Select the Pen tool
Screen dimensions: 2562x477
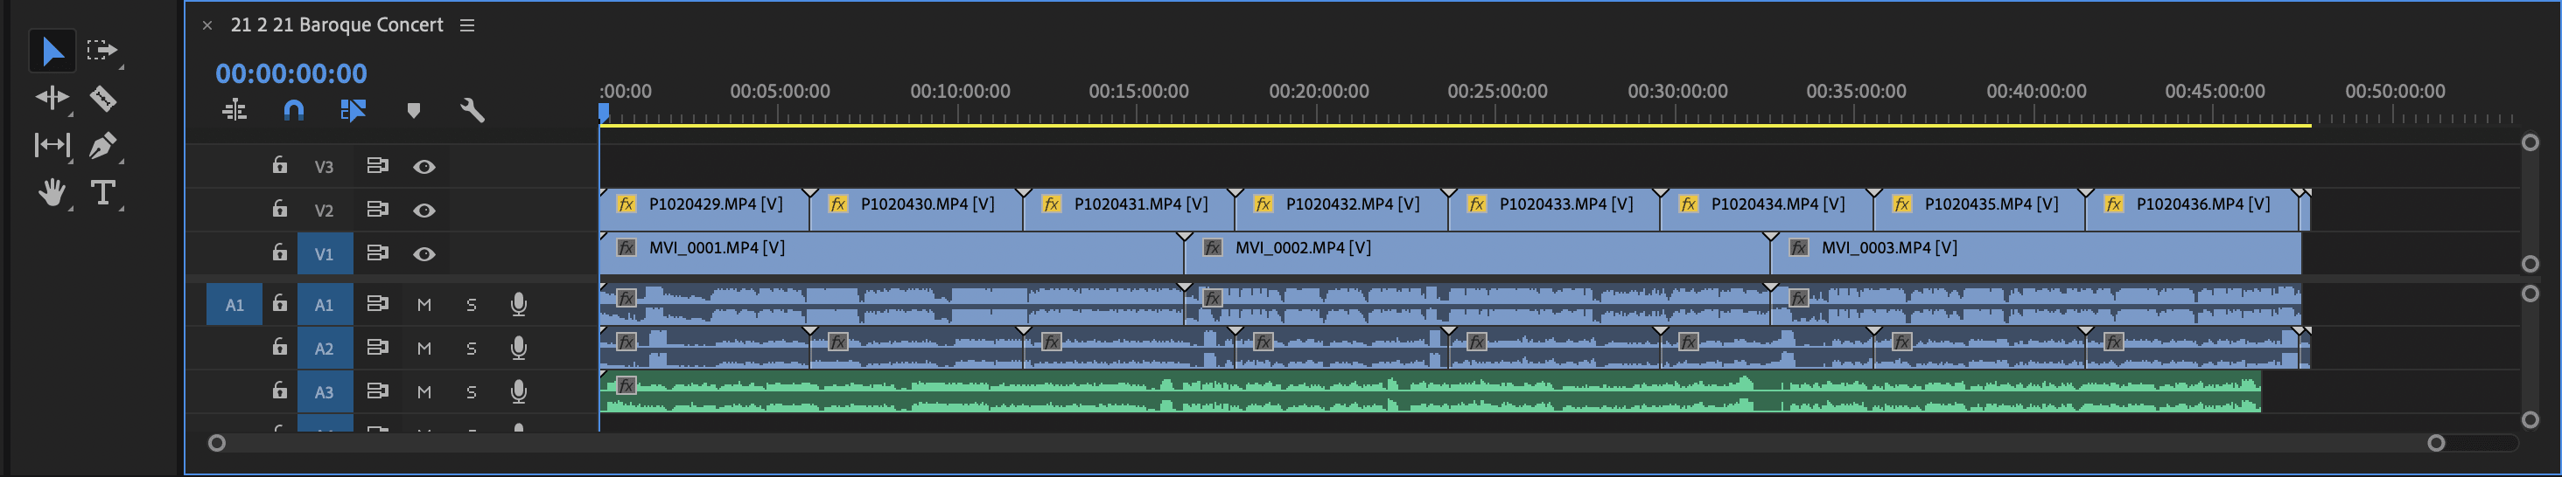click(101, 146)
